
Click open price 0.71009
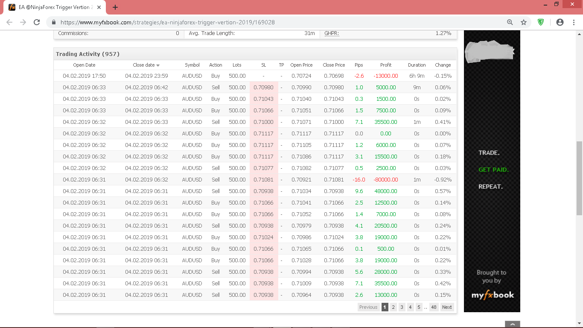(301, 284)
